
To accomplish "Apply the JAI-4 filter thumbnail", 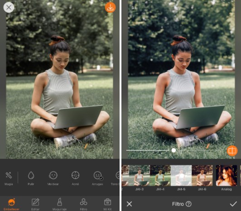I will (x=160, y=178).
